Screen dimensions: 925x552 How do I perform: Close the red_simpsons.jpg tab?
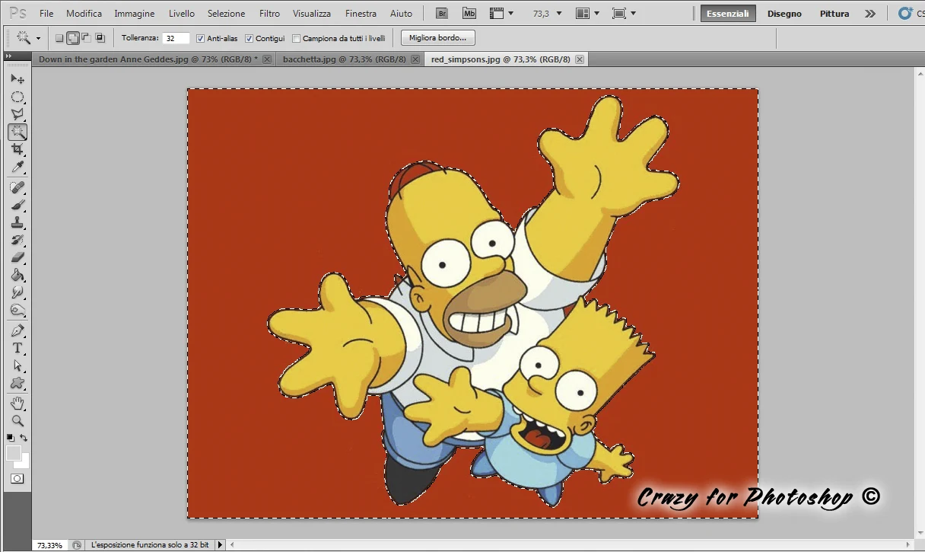580,59
